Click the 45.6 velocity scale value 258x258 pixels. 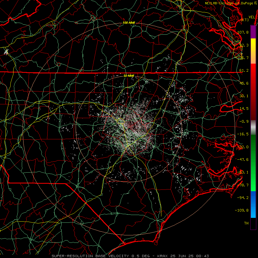point(244,83)
